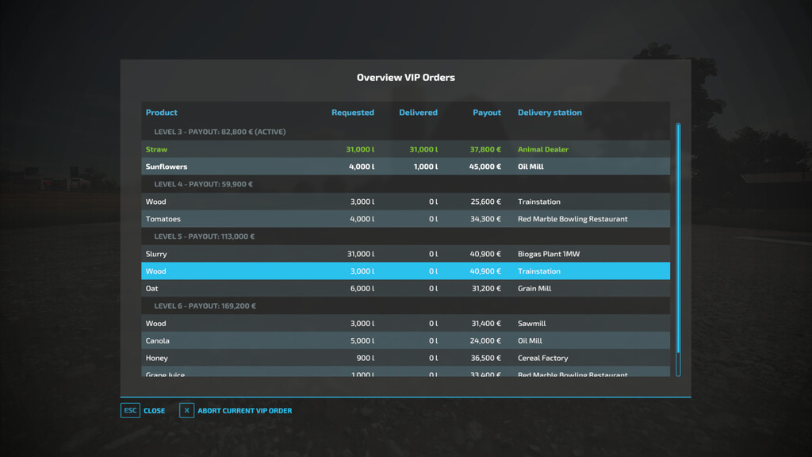
Task: Click the Delivery Station column header
Action: [550, 112]
